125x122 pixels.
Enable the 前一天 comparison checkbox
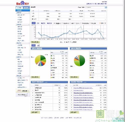click(64, 42)
